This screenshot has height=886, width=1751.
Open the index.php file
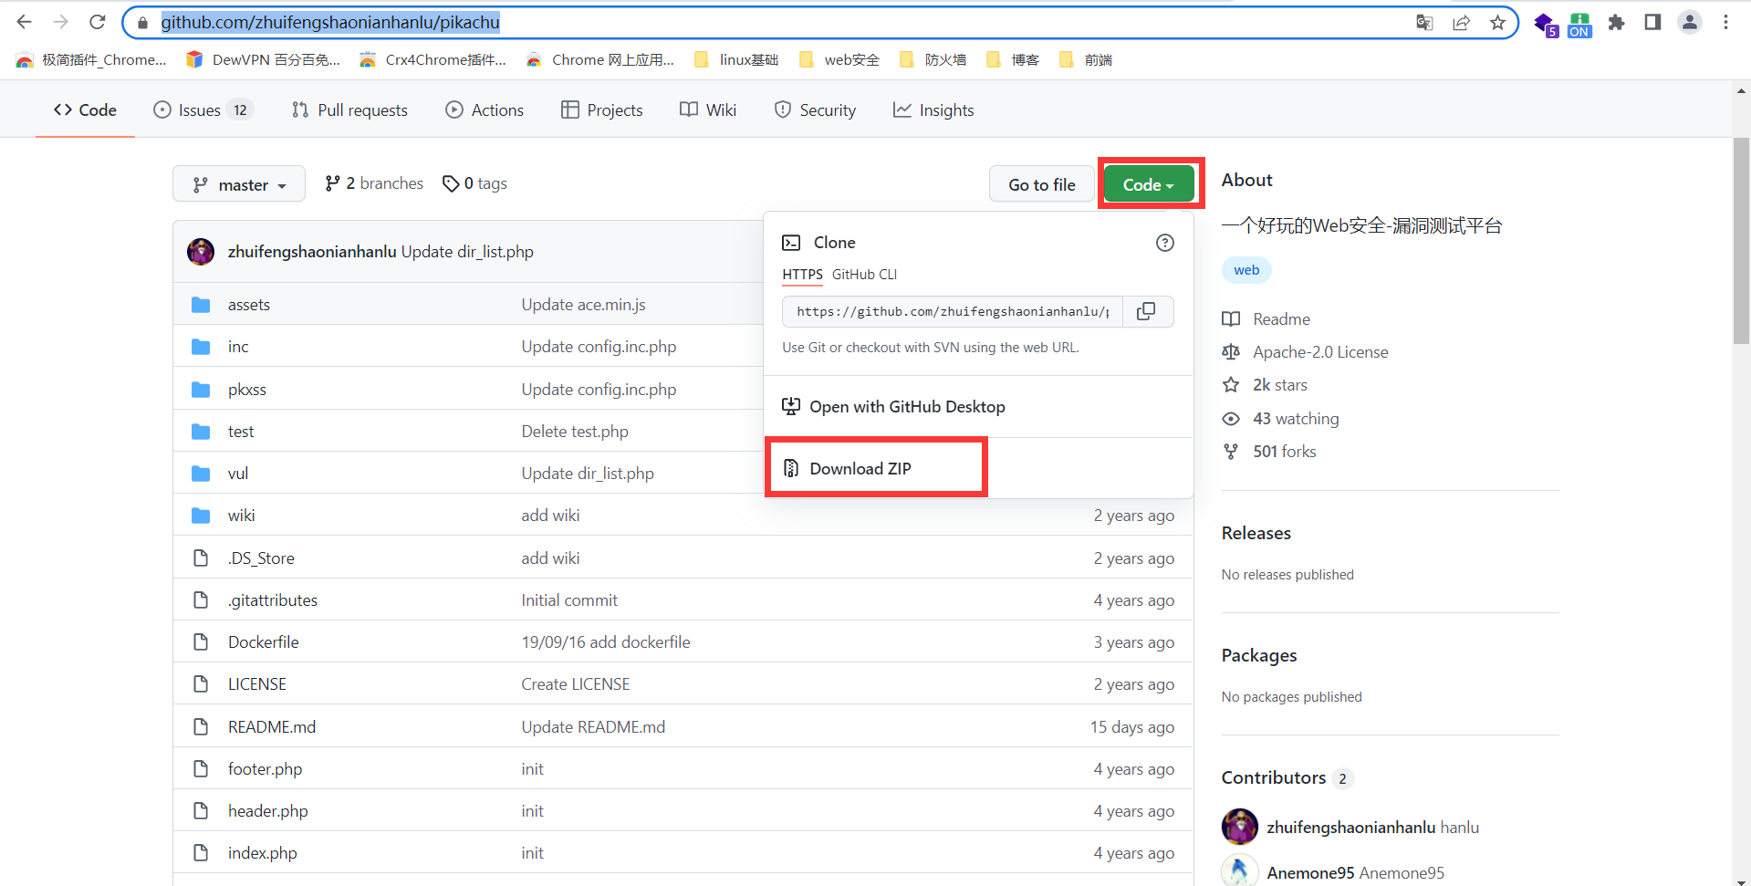[263, 853]
